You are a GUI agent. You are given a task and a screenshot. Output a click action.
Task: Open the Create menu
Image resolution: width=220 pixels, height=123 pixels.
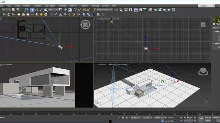pyautogui.click(x=17, y=6)
